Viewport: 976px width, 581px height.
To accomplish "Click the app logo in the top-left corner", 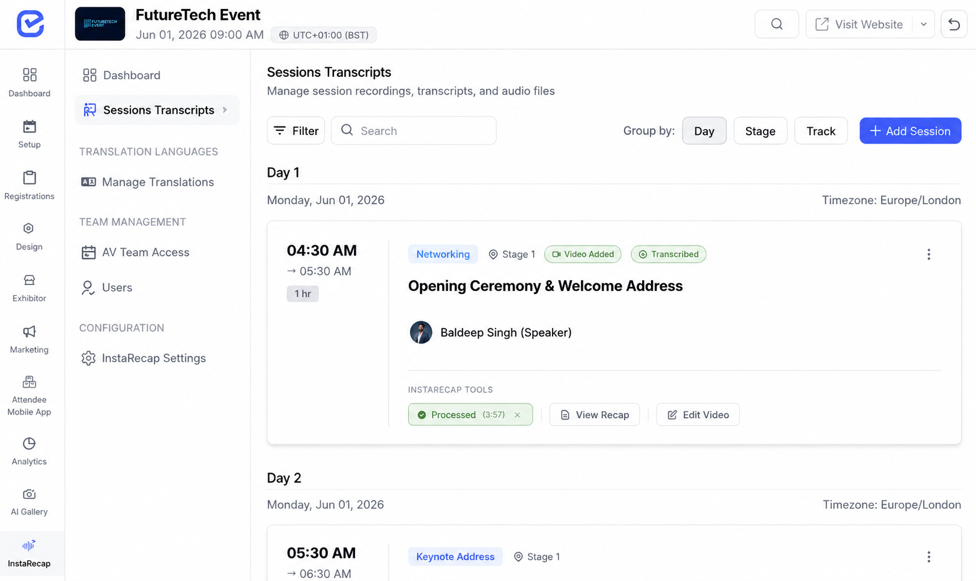I will 30,24.
